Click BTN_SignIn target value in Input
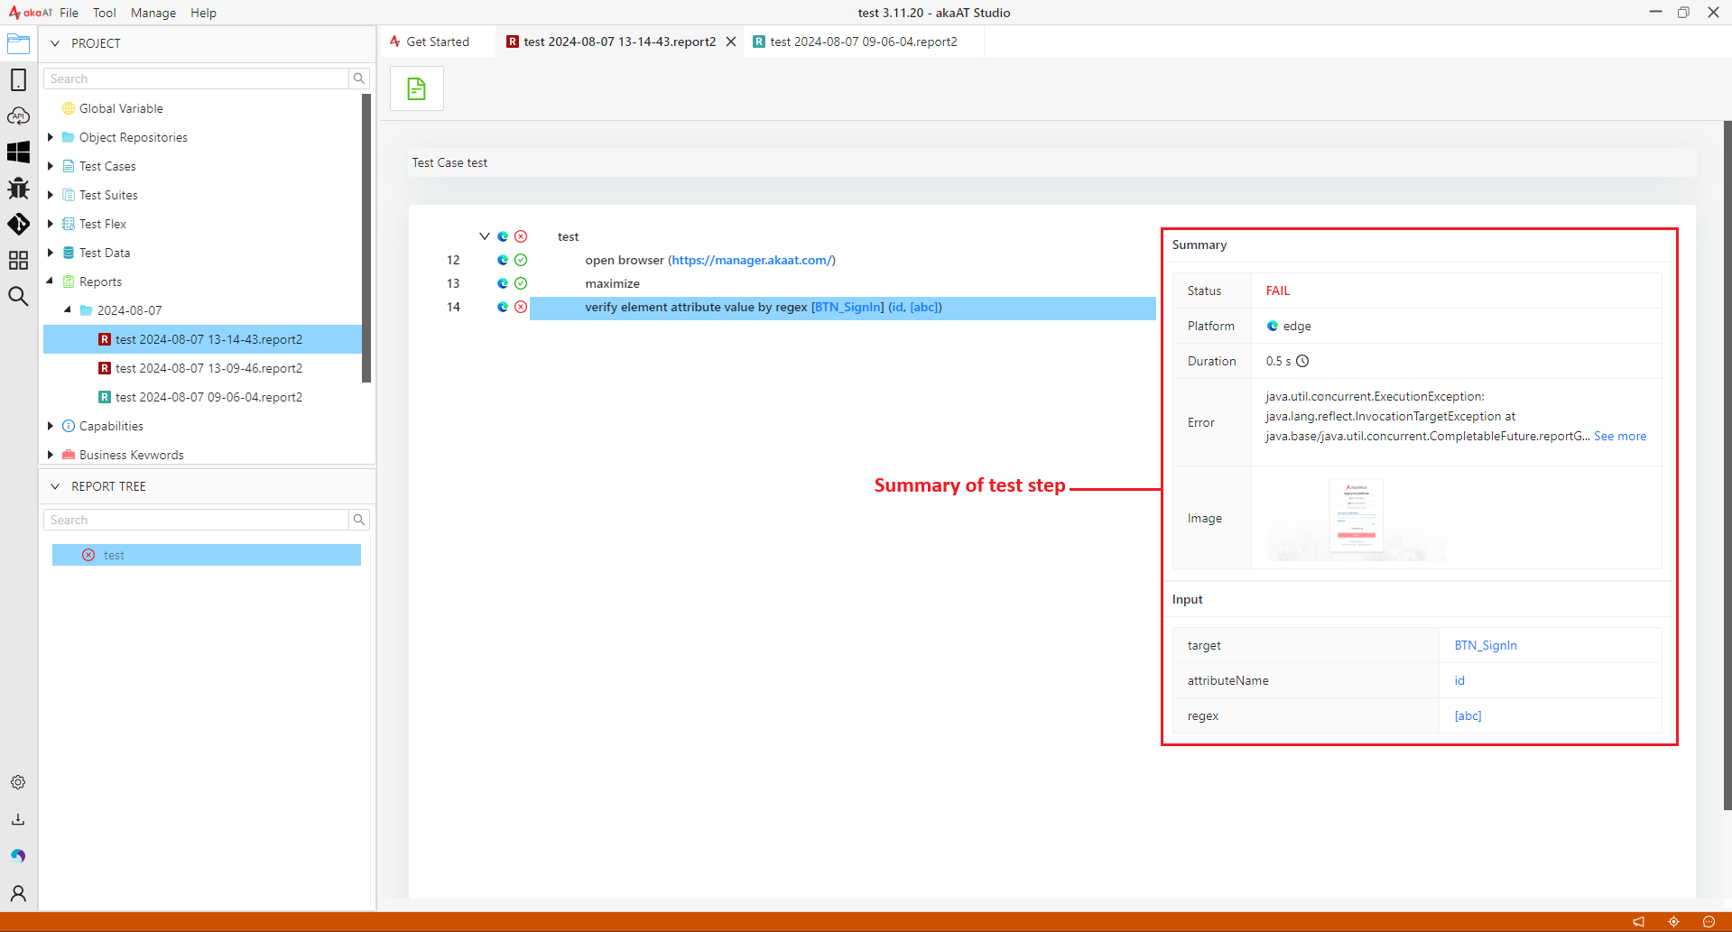1732x932 pixels. (x=1486, y=645)
